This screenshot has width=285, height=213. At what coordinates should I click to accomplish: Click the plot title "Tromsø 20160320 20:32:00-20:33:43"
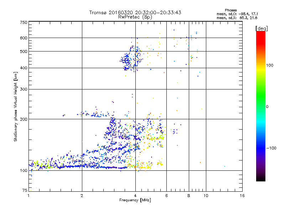click(135, 12)
